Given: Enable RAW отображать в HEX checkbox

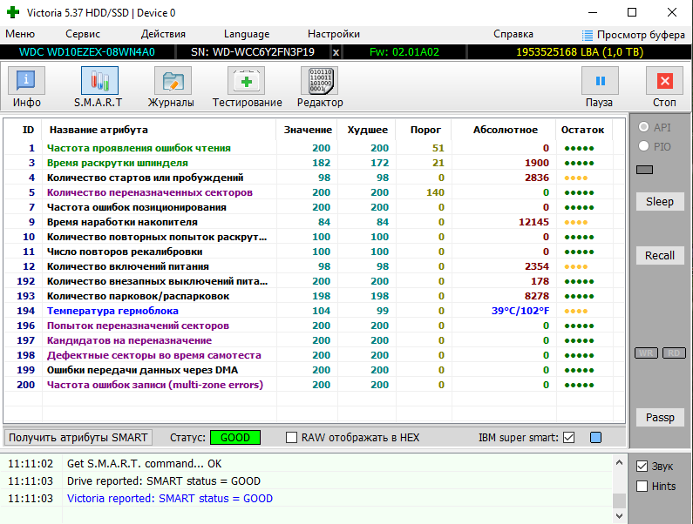Looking at the screenshot, I should [x=292, y=437].
